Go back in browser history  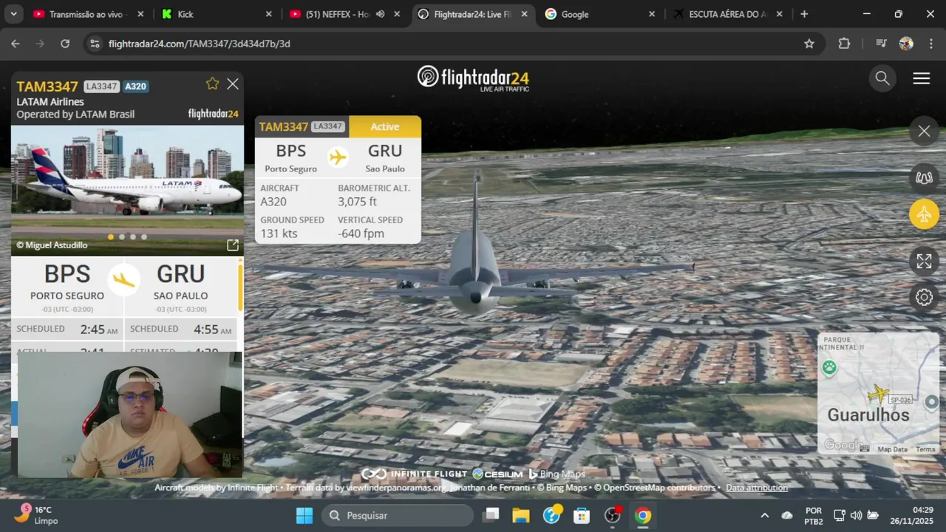tap(16, 44)
